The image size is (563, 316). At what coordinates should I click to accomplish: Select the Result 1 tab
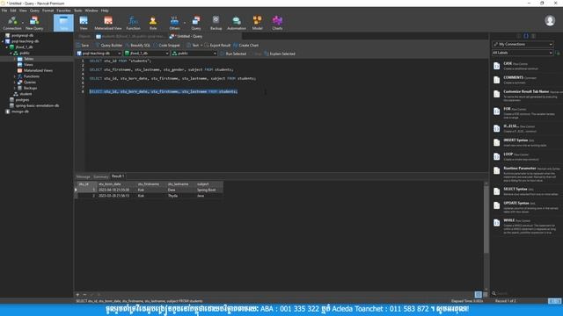point(118,176)
